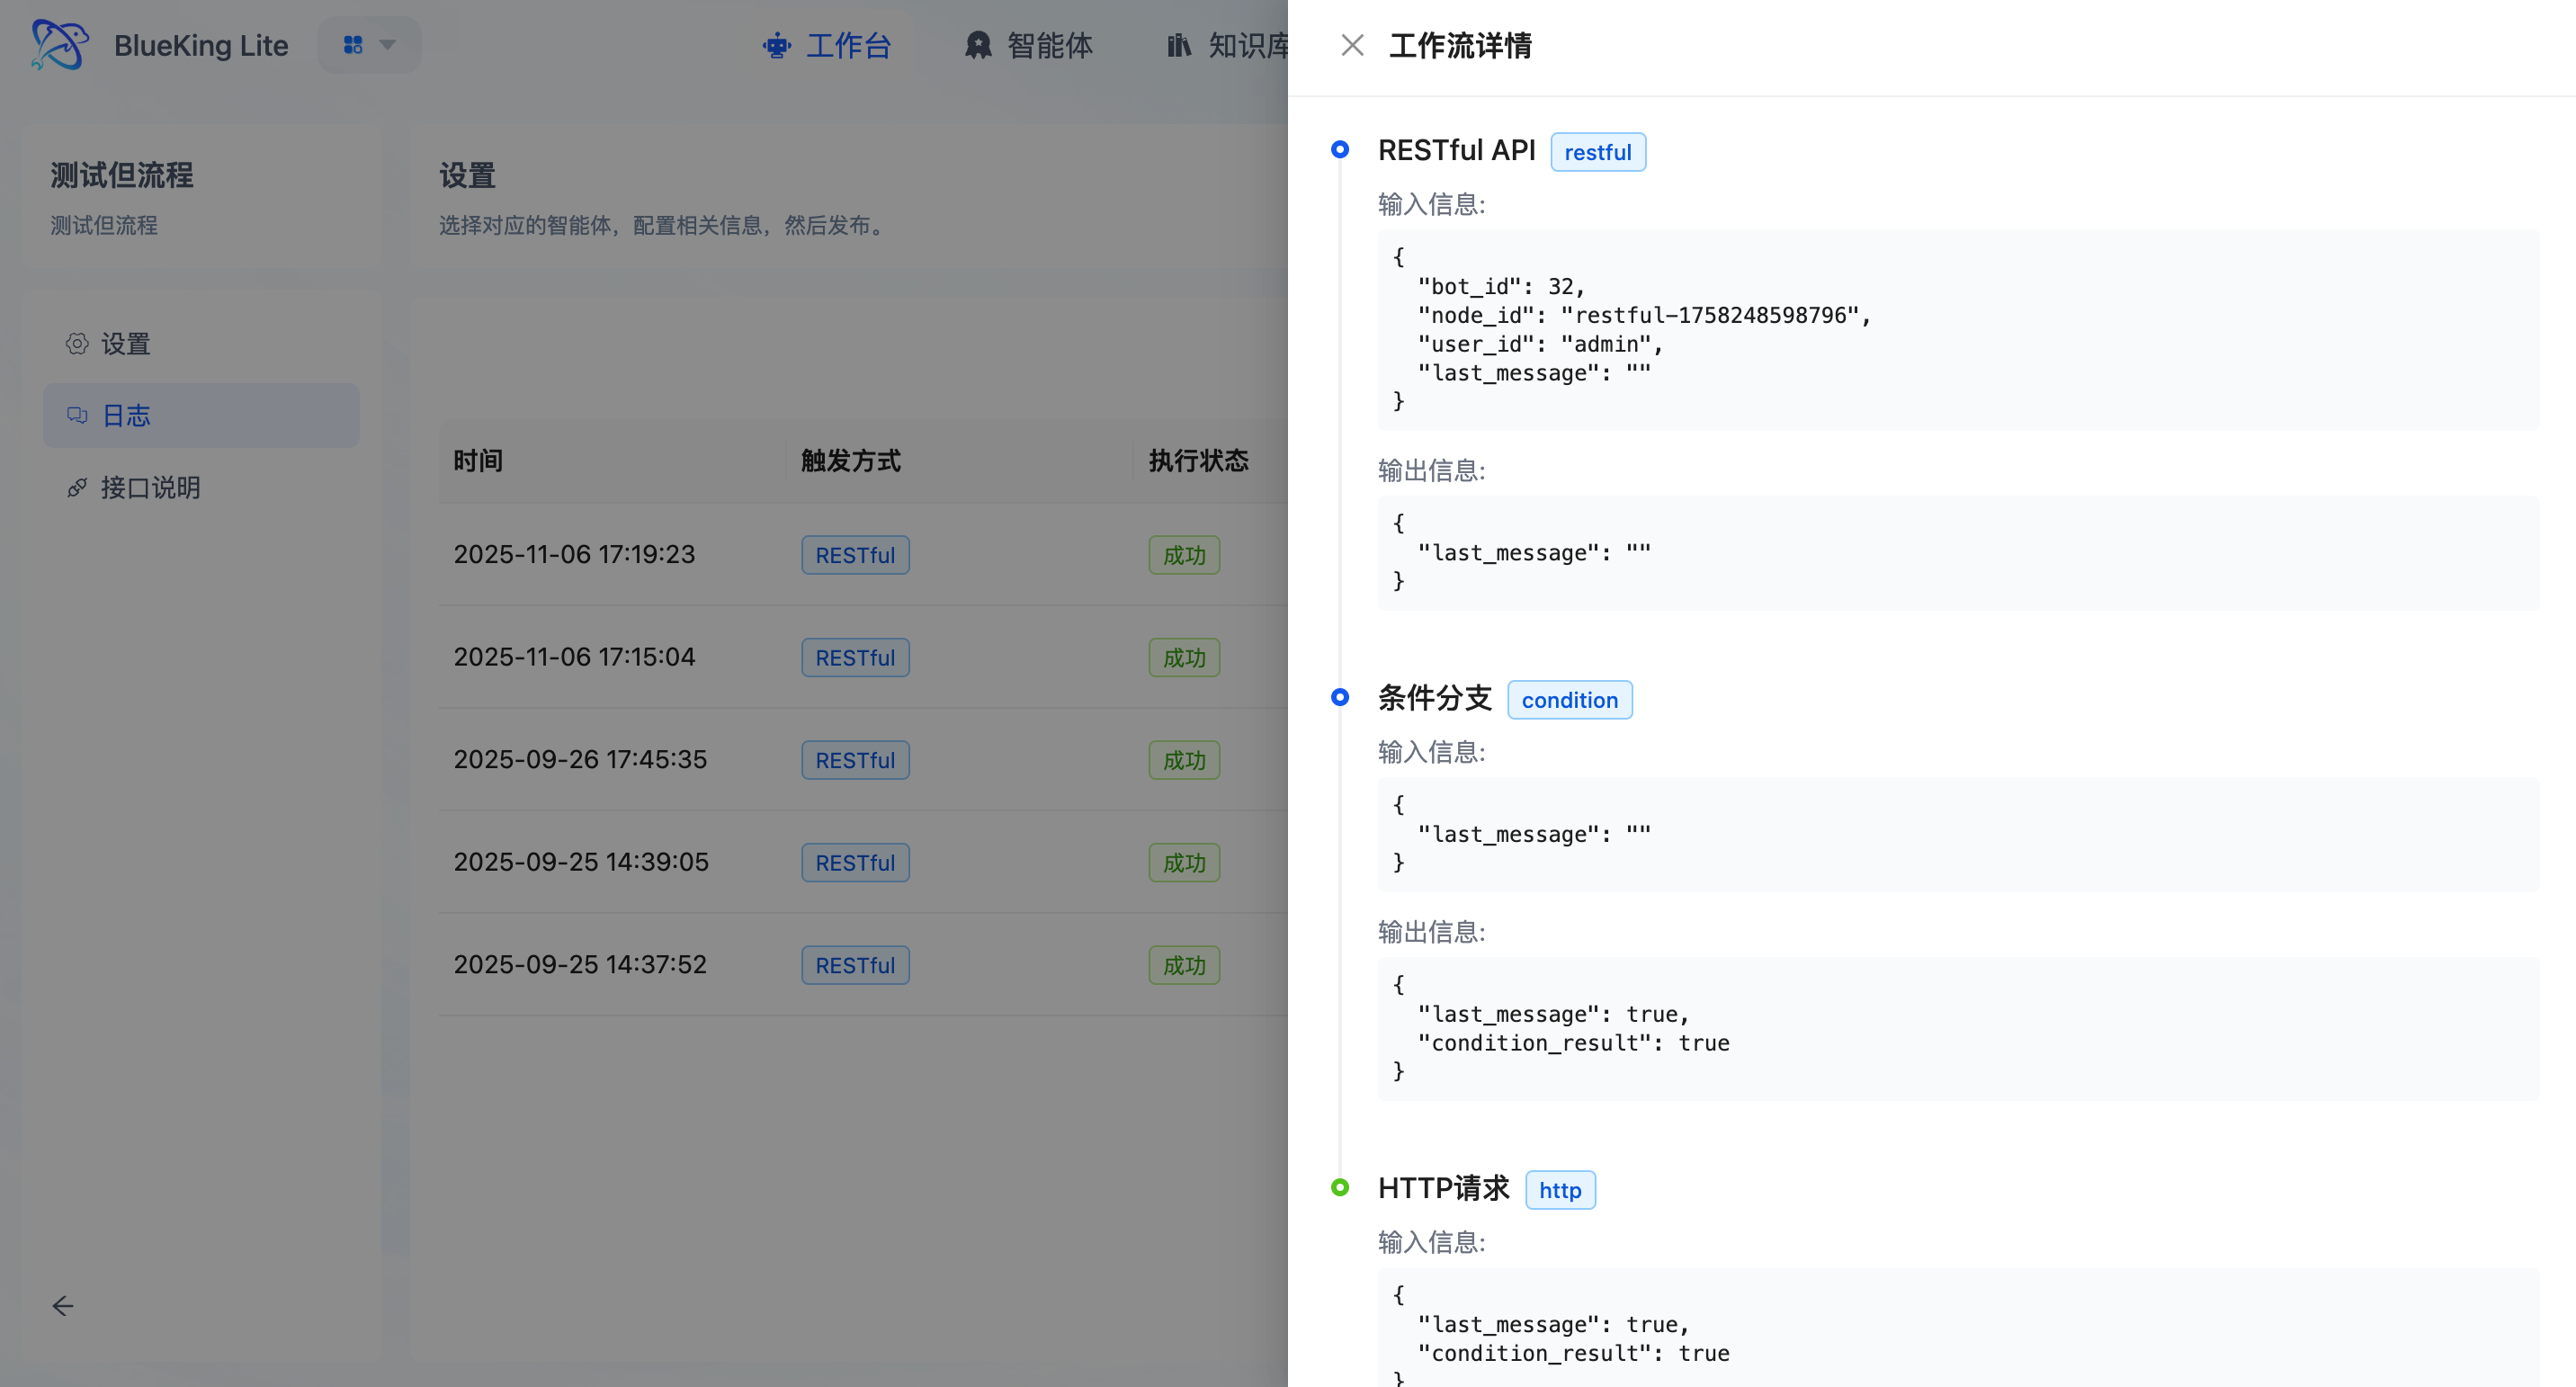This screenshot has height=1387, width=2576.
Task: Click the restful tag badge
Action: coord(1597,152)
